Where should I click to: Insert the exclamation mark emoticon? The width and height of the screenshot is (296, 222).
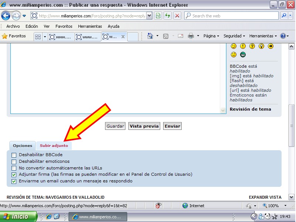(x=243, y=46)
